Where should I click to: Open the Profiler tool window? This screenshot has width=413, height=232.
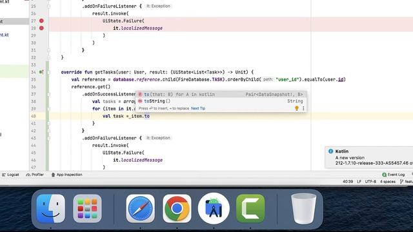tap(35, 175)
